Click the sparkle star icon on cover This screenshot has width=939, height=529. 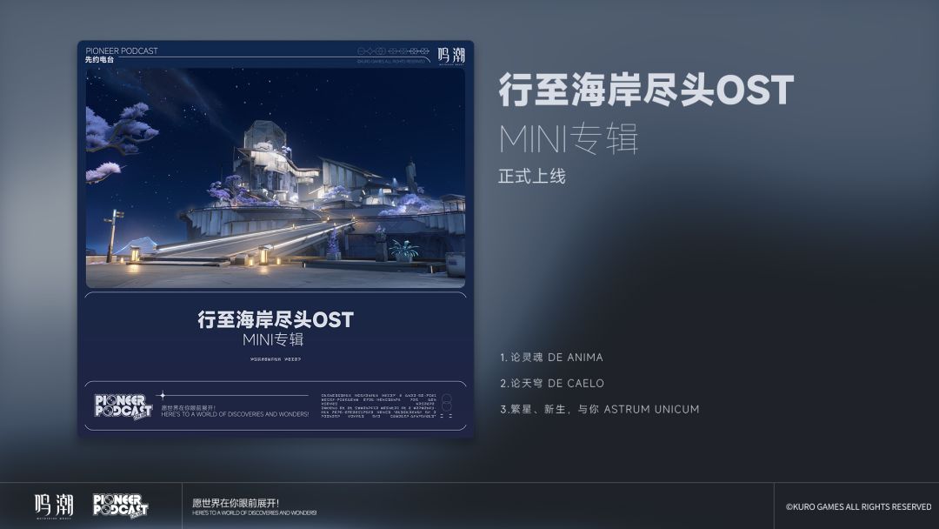click(x=161, y=395)
